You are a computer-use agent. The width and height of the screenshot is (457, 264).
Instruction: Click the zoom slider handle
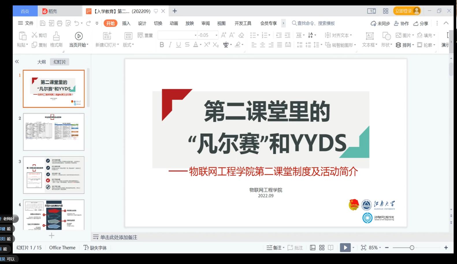412,248
